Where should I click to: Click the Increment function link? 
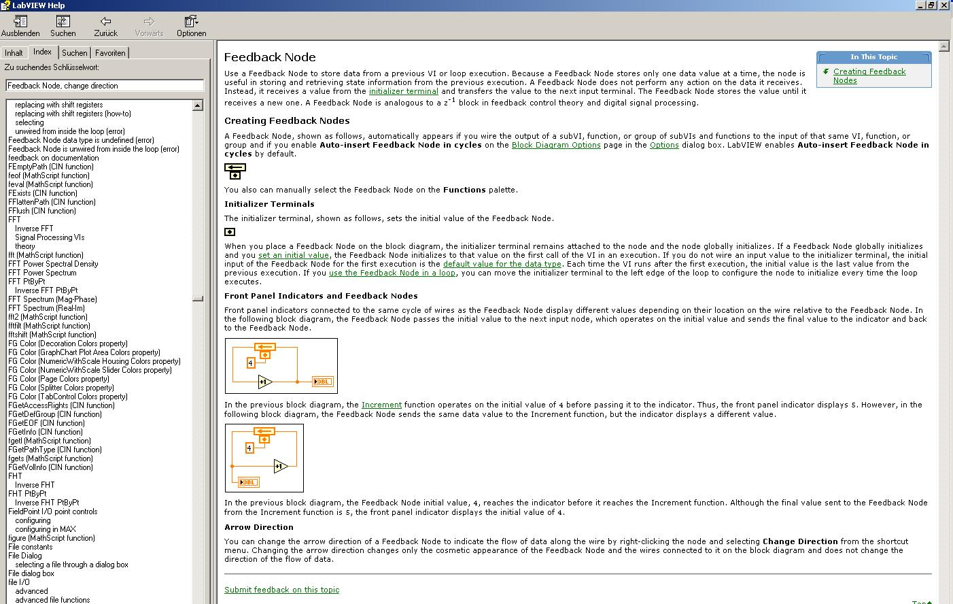tap(381, 405)
